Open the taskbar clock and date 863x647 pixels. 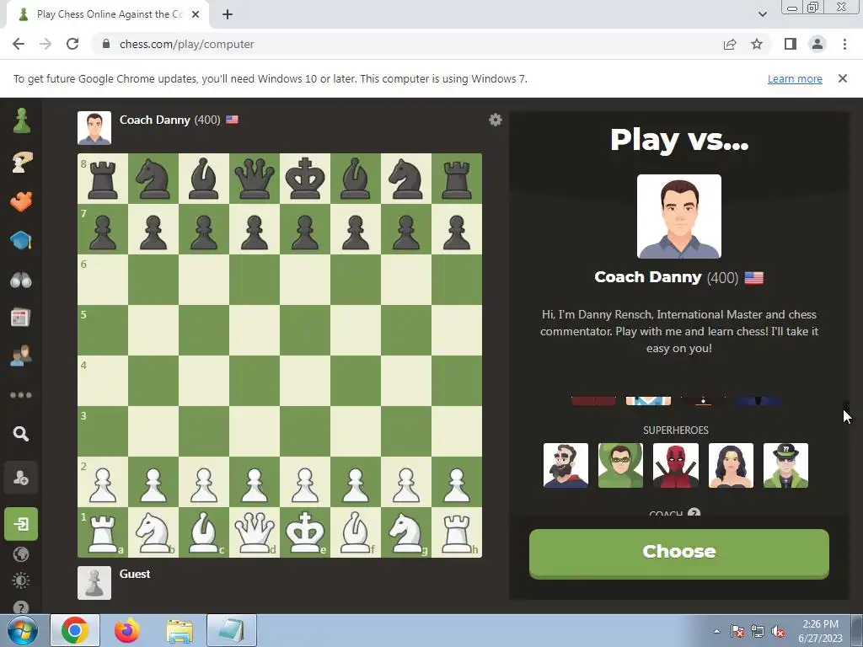pos(820,631)
